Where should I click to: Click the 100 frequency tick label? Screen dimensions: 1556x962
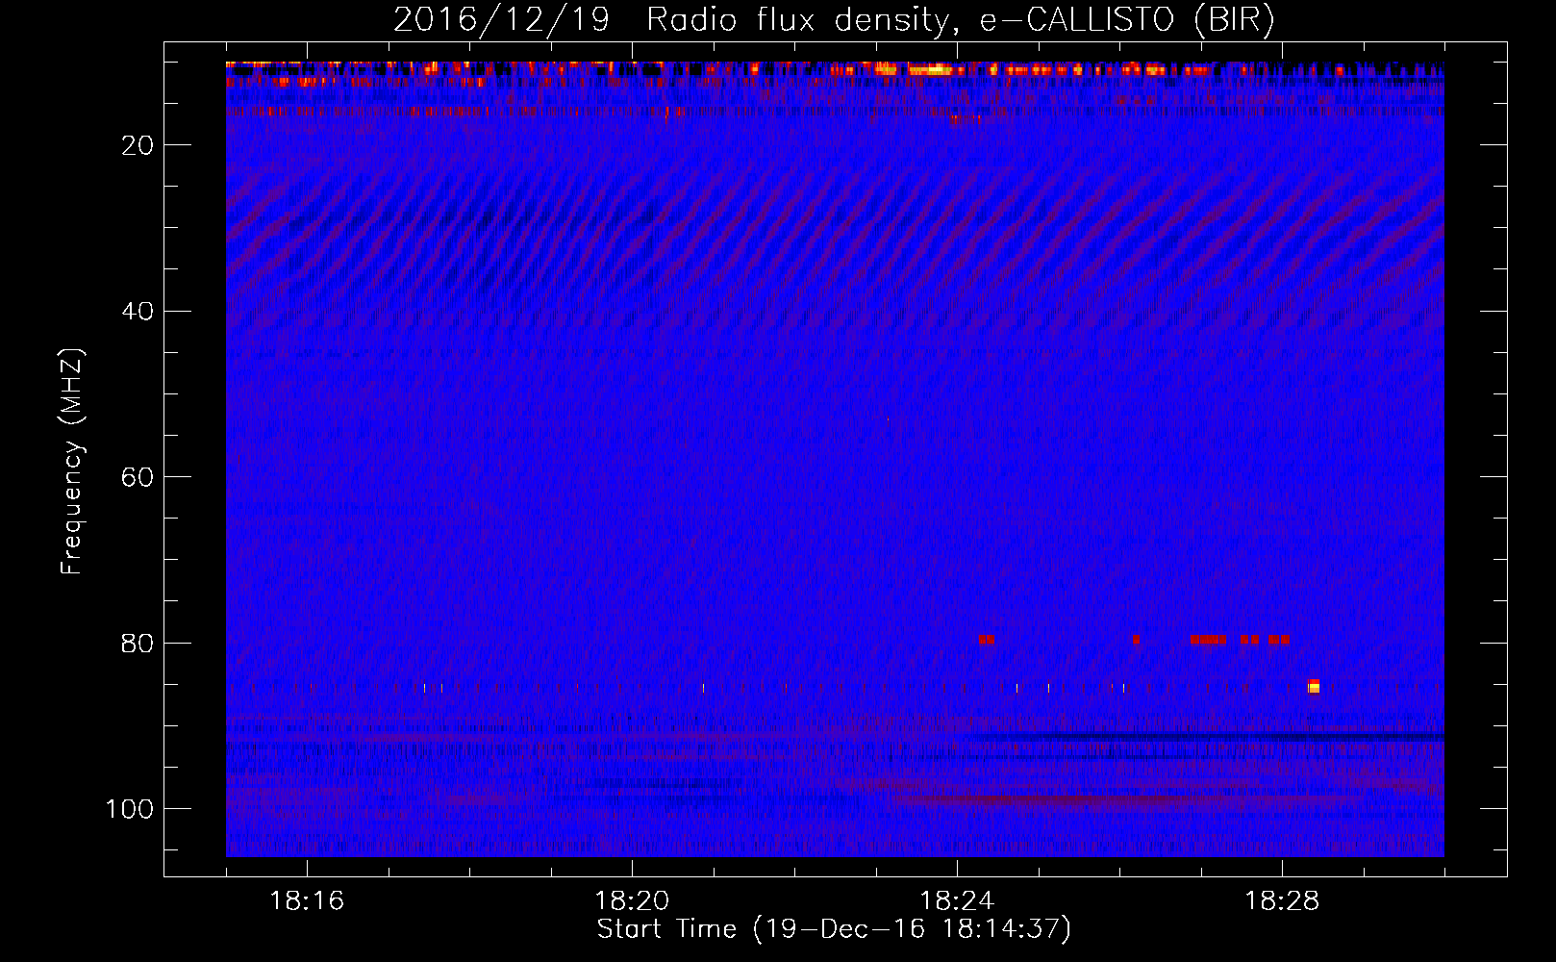pos(130,809)
